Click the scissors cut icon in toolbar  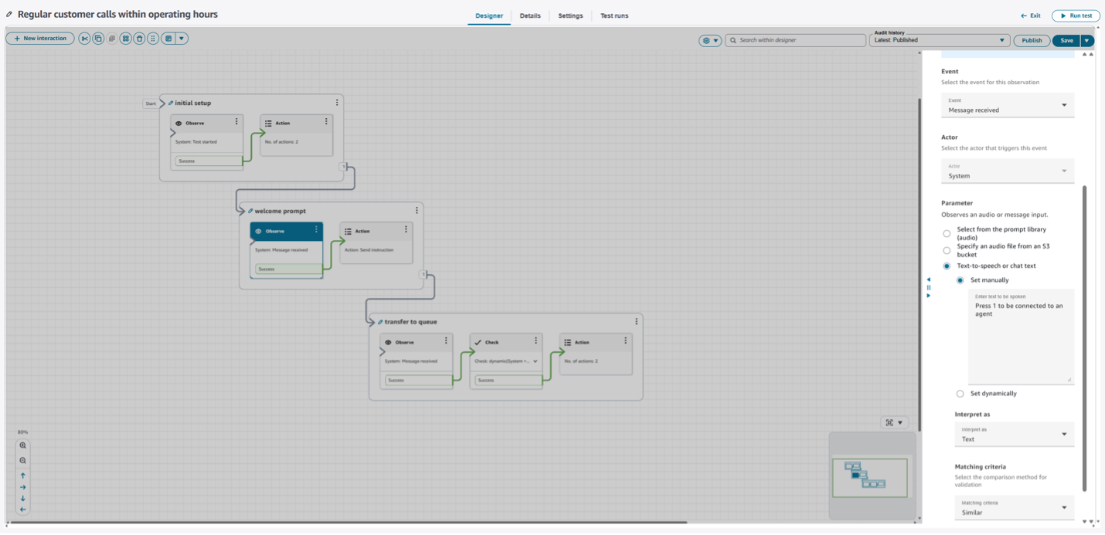(x=84, y=39)
